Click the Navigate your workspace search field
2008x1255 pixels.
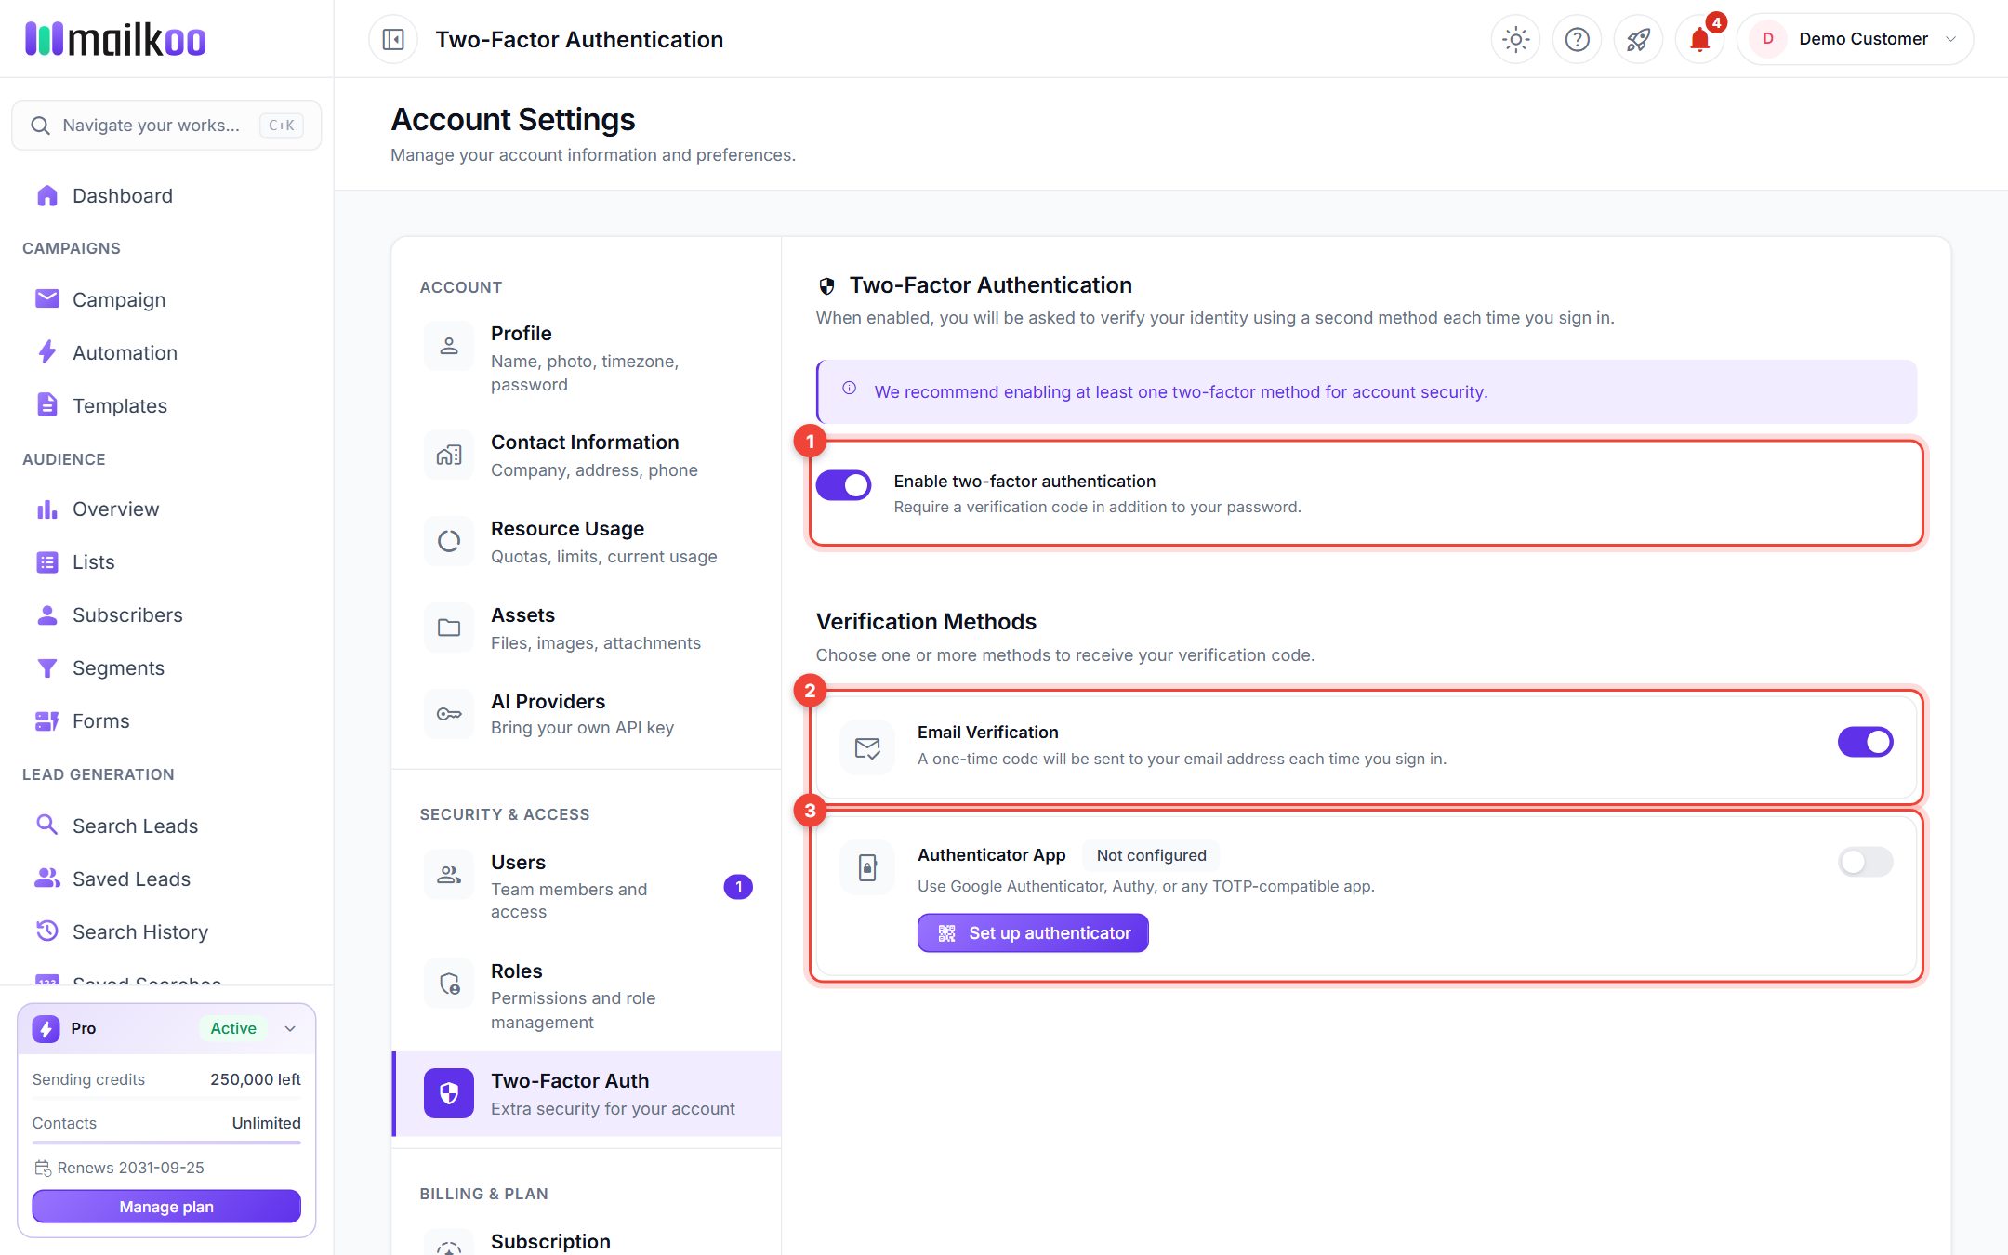166,125
